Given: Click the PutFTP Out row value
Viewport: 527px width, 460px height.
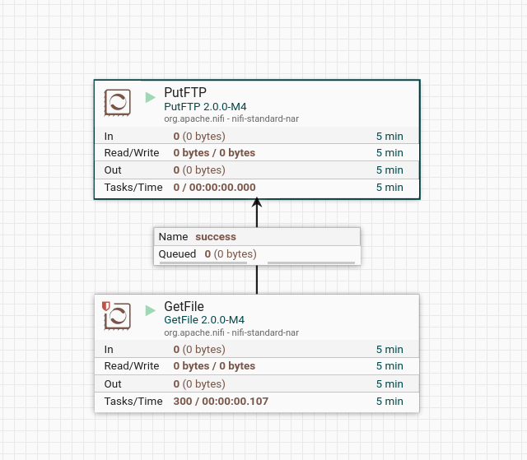Looking at the screenshot, I should (199, 170).
